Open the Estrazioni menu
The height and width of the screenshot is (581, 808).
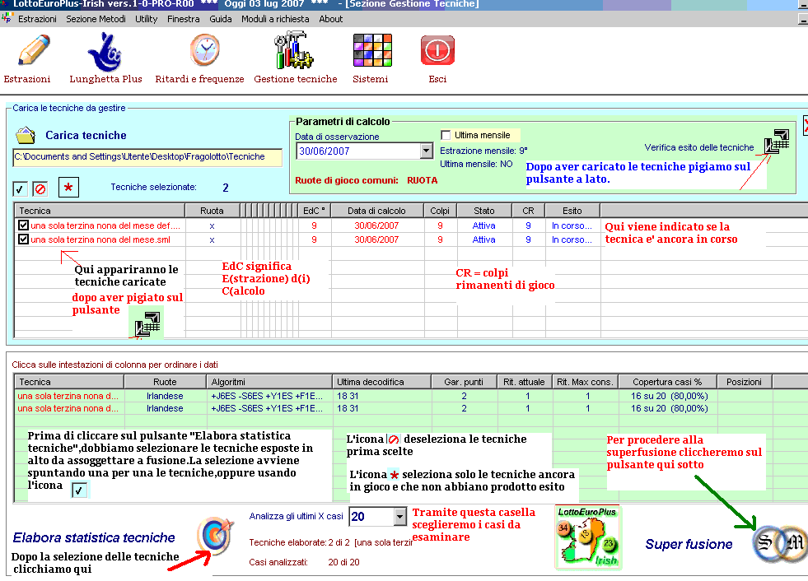(37, 19)
